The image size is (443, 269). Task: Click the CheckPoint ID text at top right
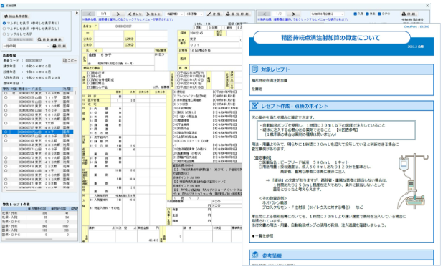(x=416, y=26)
